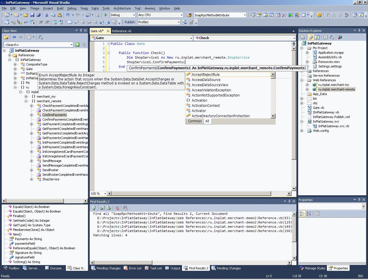Viewport: 368px width, 280px height.
Task: Click the Copy toolbar icon
Action: coord(53,15)
